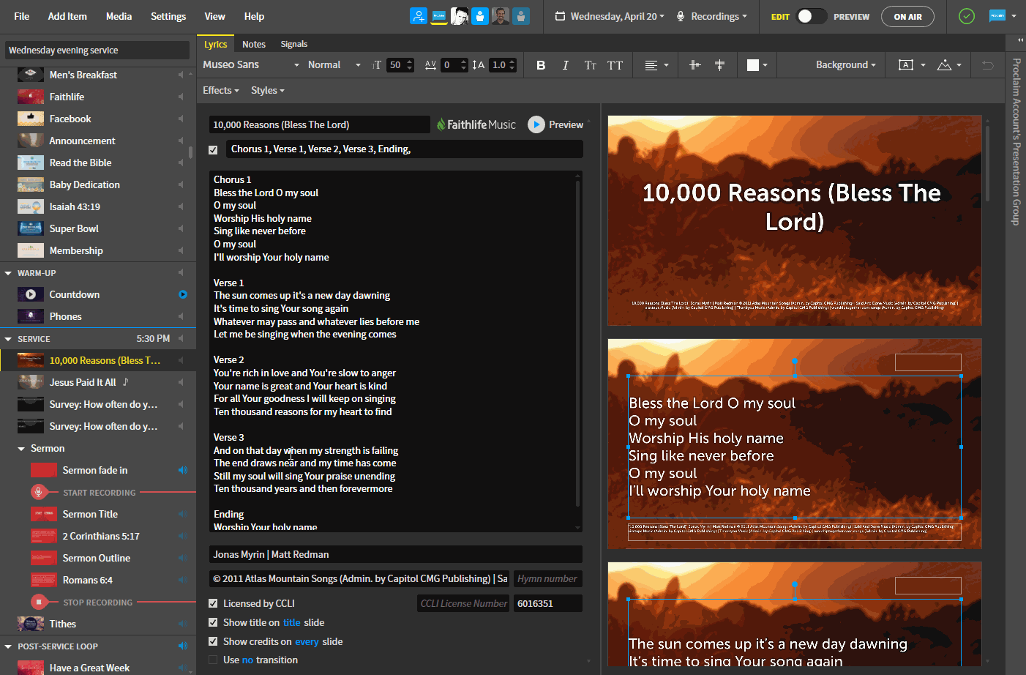Viewport: 1026px width, 675px height.
Task: Switch to the Notes tab
Action: (x=254, y=44)
